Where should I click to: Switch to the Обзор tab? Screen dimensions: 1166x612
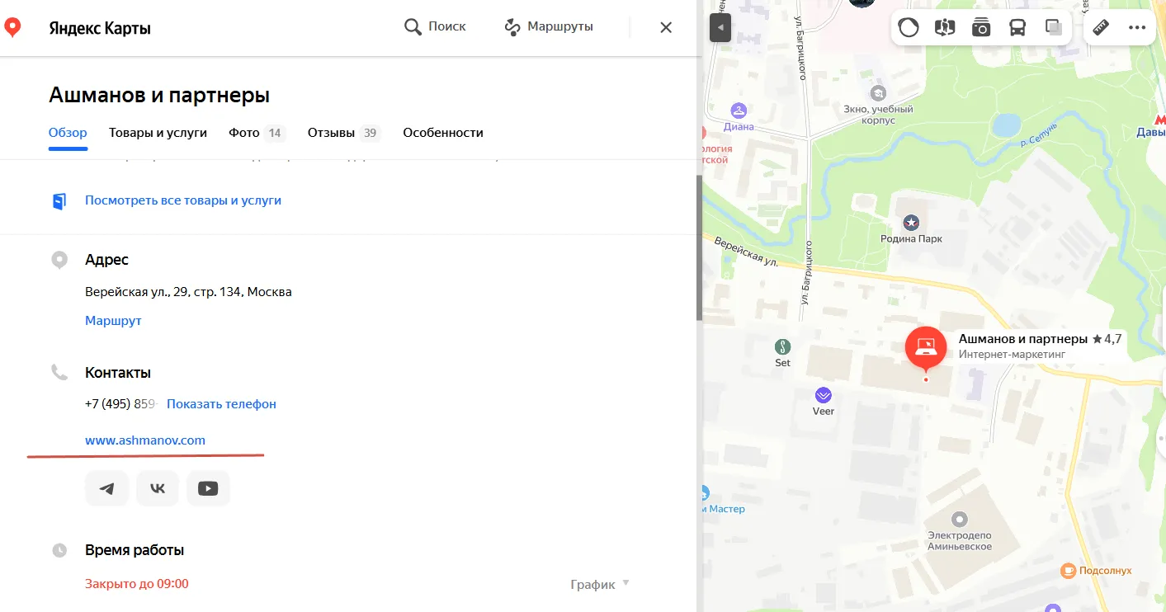click(x=68, y=133)
